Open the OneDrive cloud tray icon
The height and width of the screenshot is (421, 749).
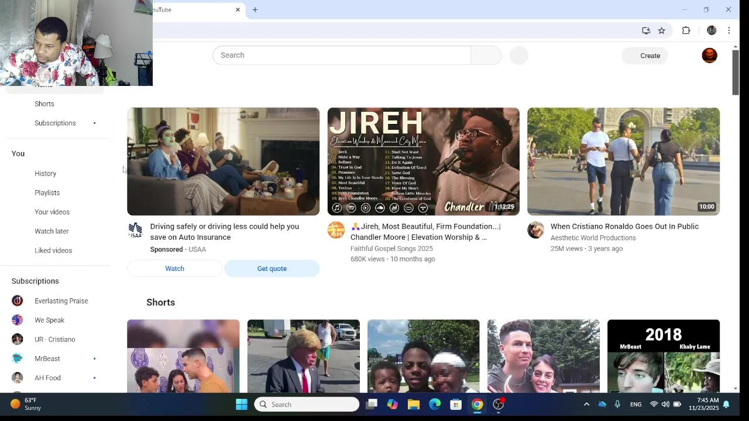tap(602, 404)
